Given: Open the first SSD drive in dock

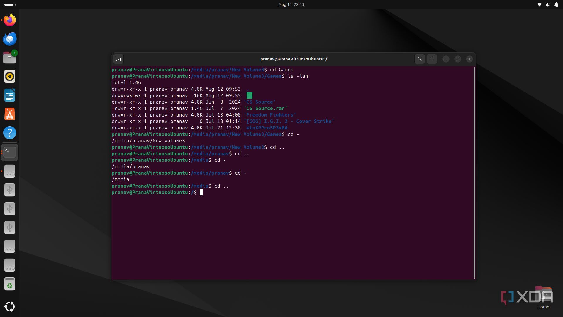Looking at the screenshot, I should (10, 171).
